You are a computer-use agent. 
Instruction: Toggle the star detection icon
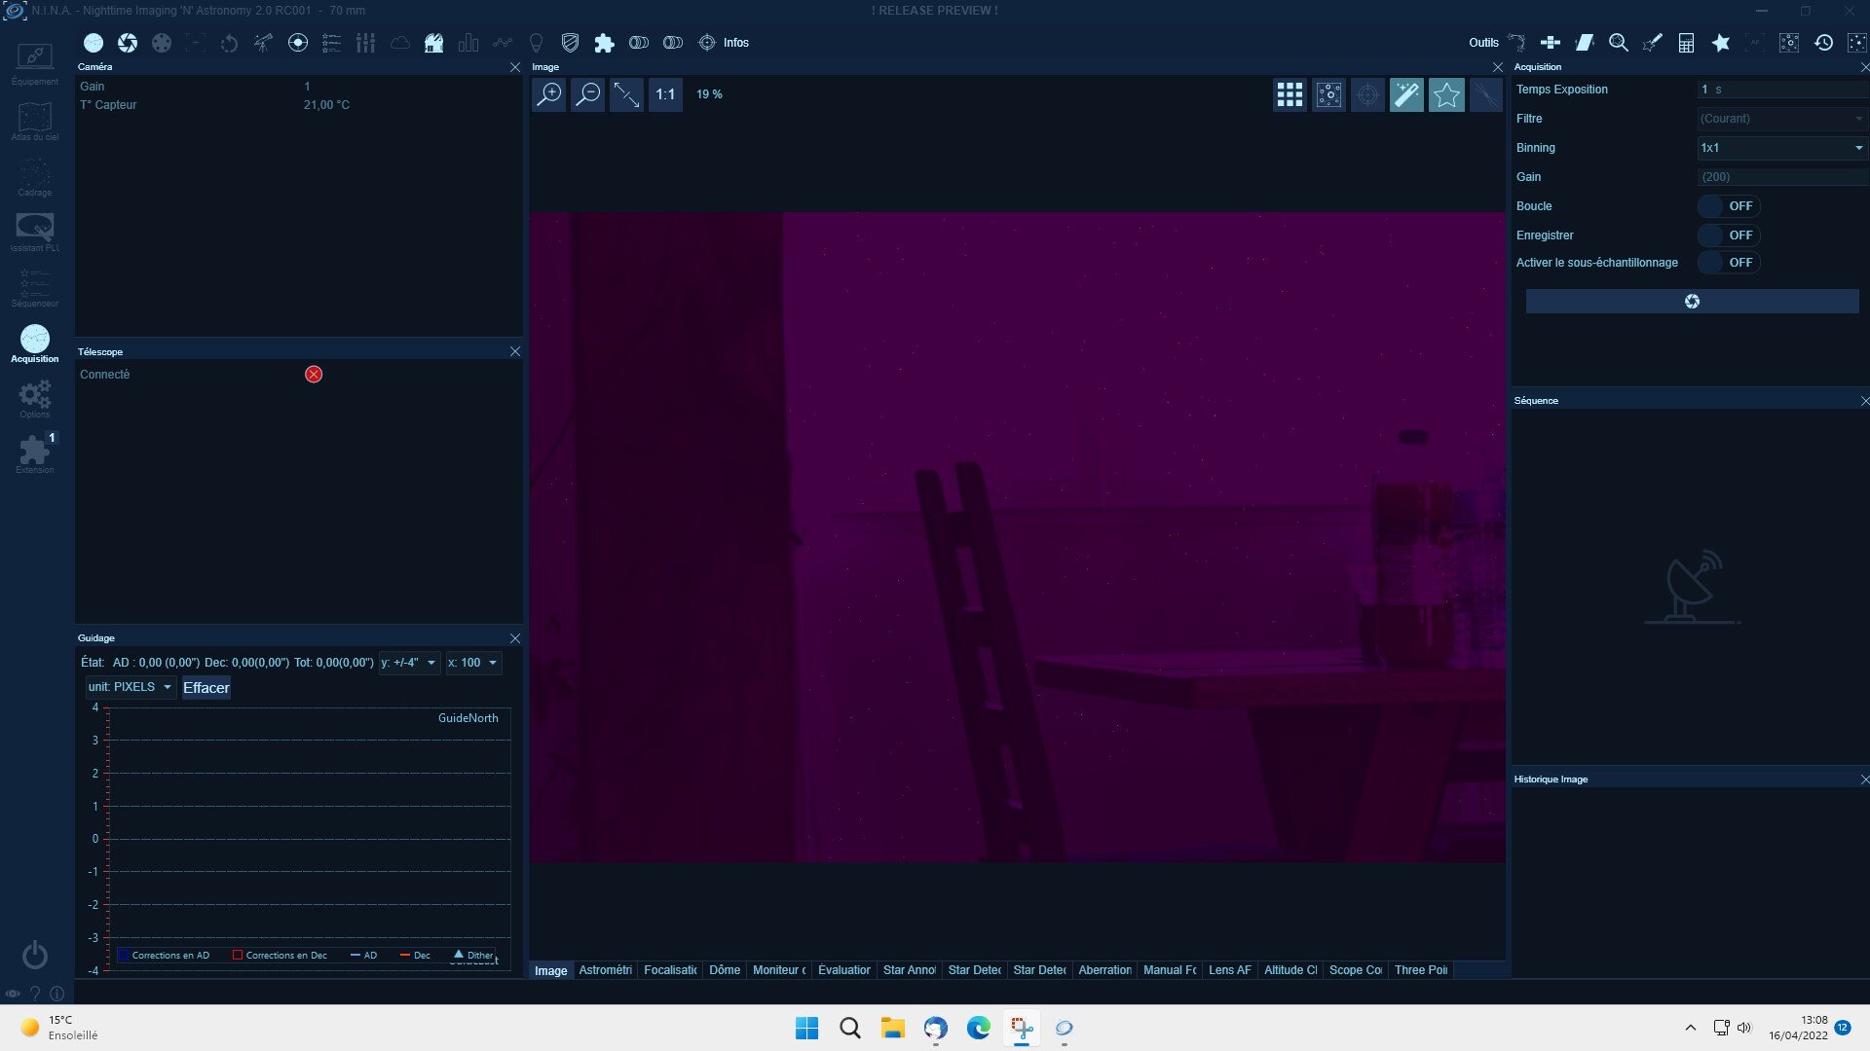click(1446, 94)
